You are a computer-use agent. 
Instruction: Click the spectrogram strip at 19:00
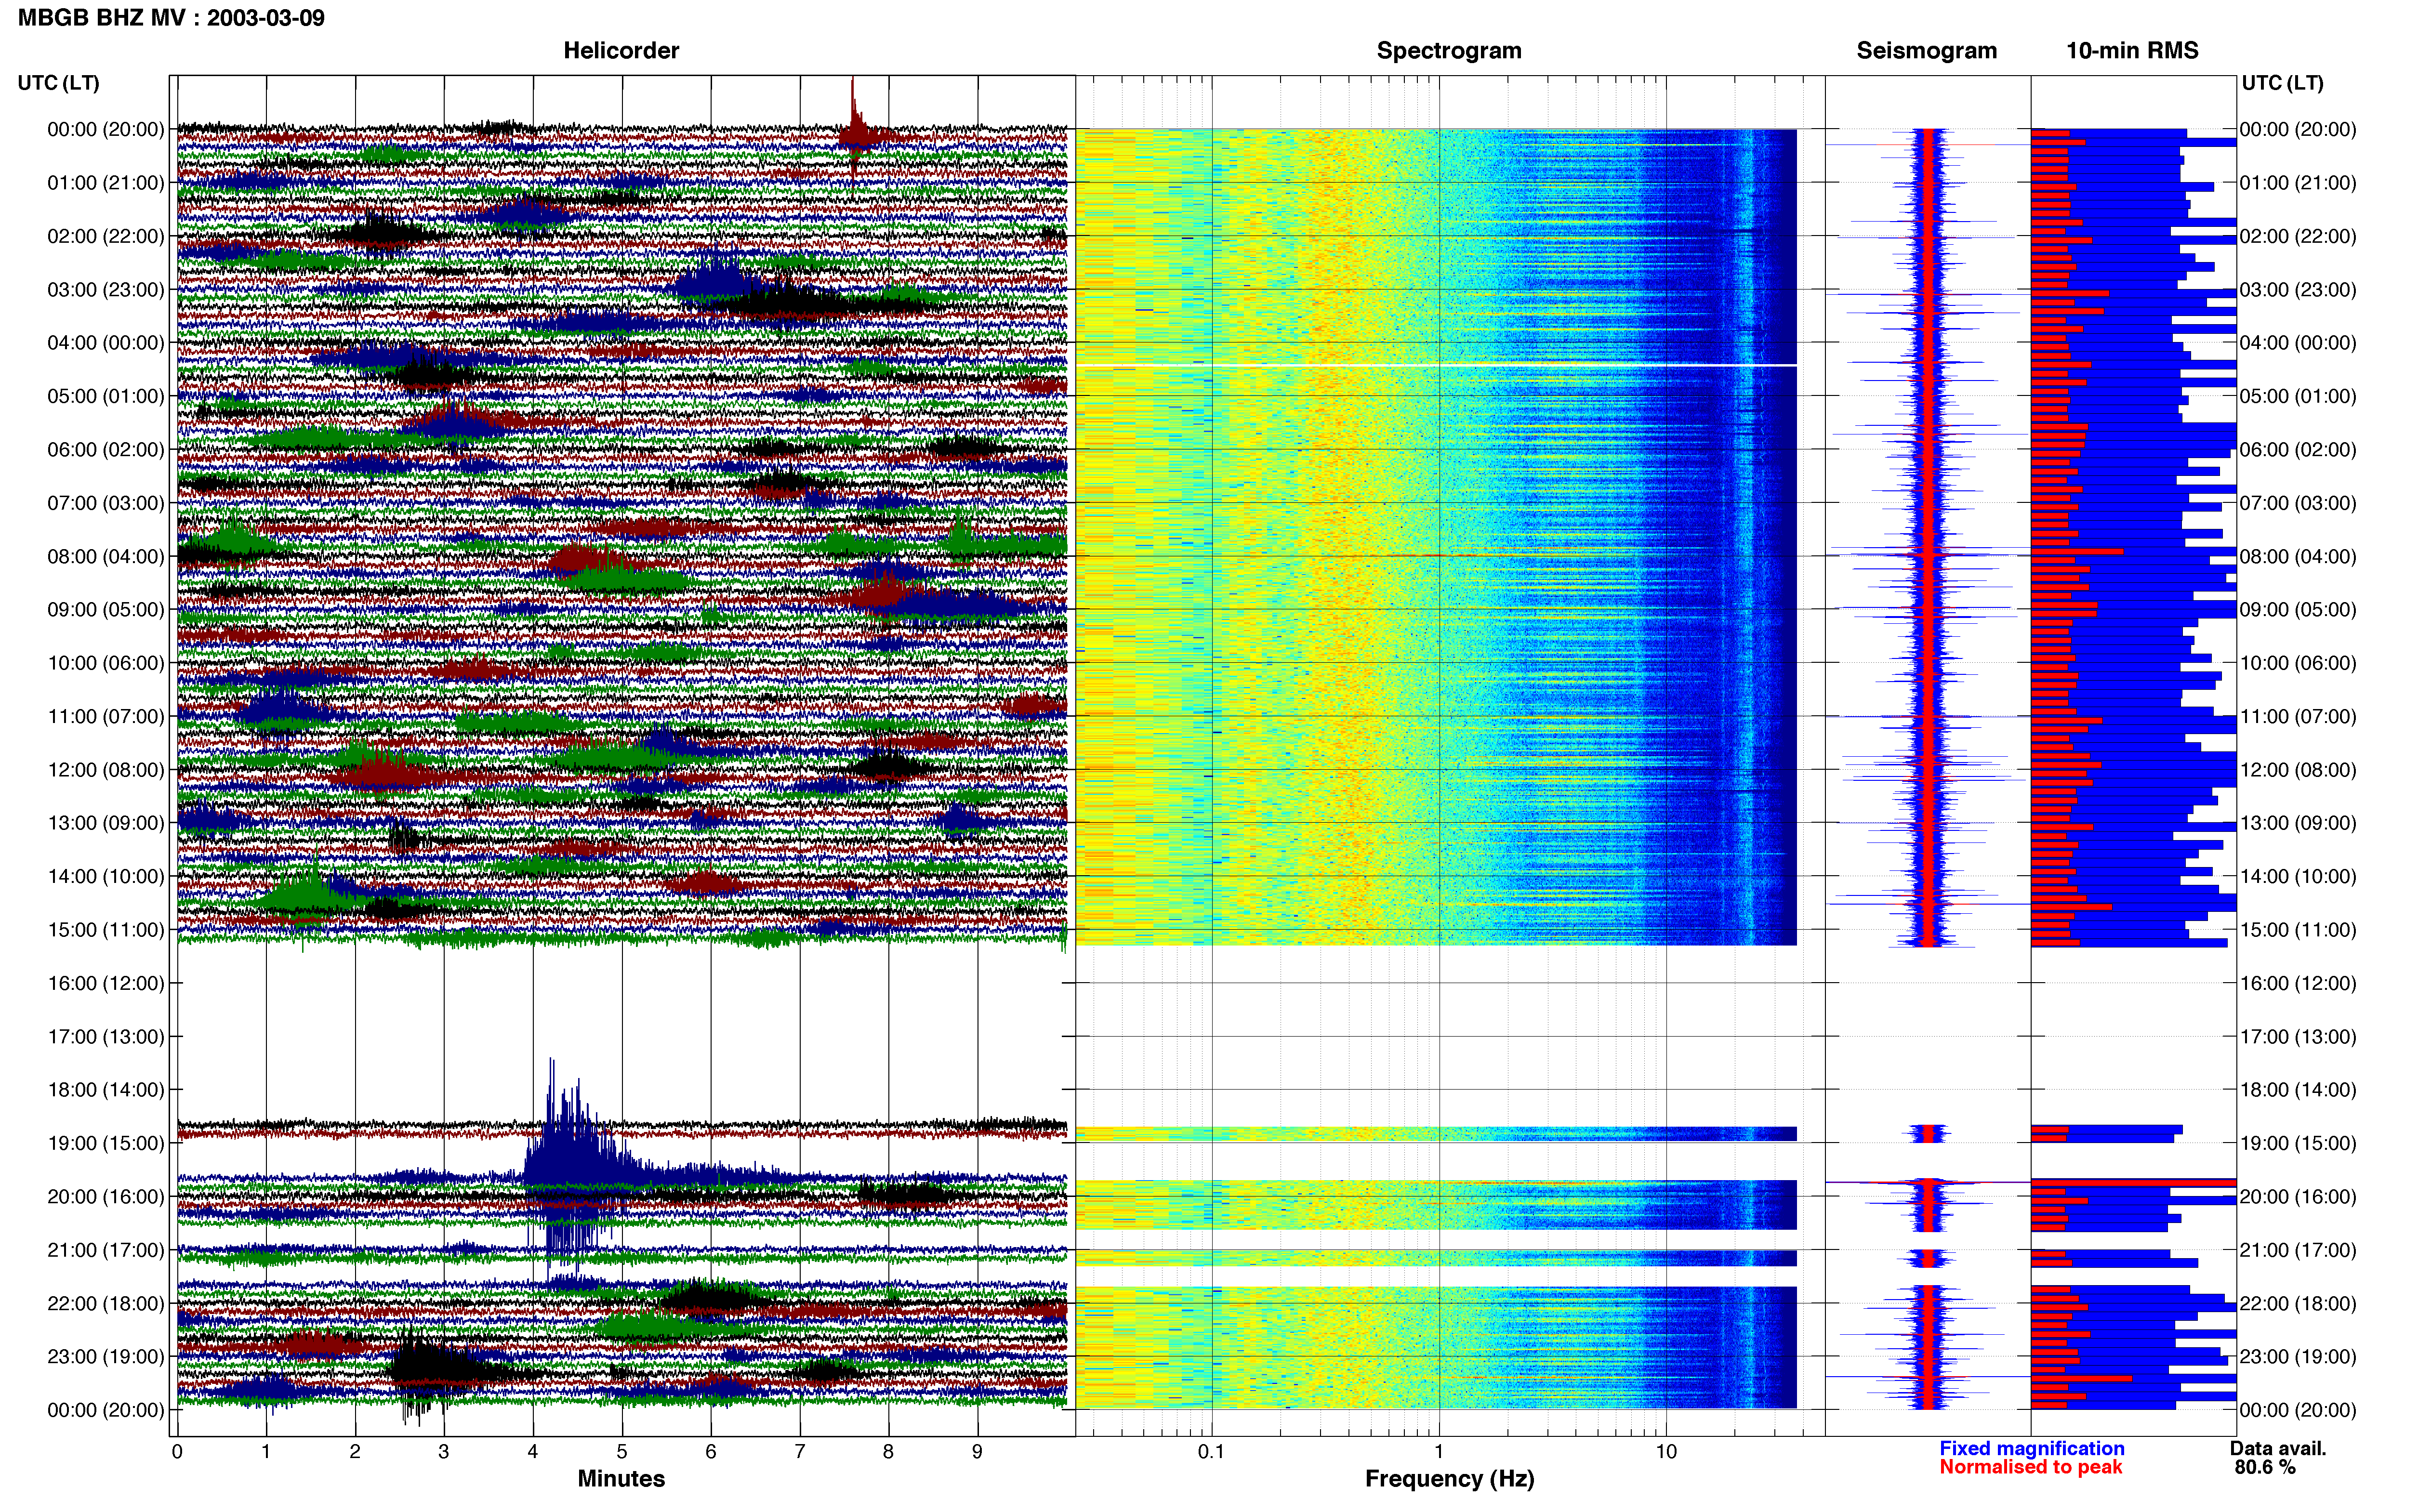point(1436,1134)
